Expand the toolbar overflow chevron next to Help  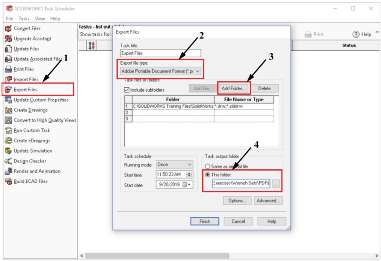click(377, 32)
